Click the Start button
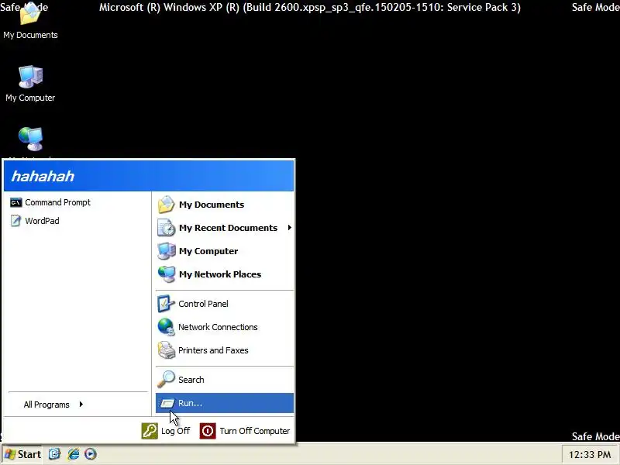 (22, 454)
